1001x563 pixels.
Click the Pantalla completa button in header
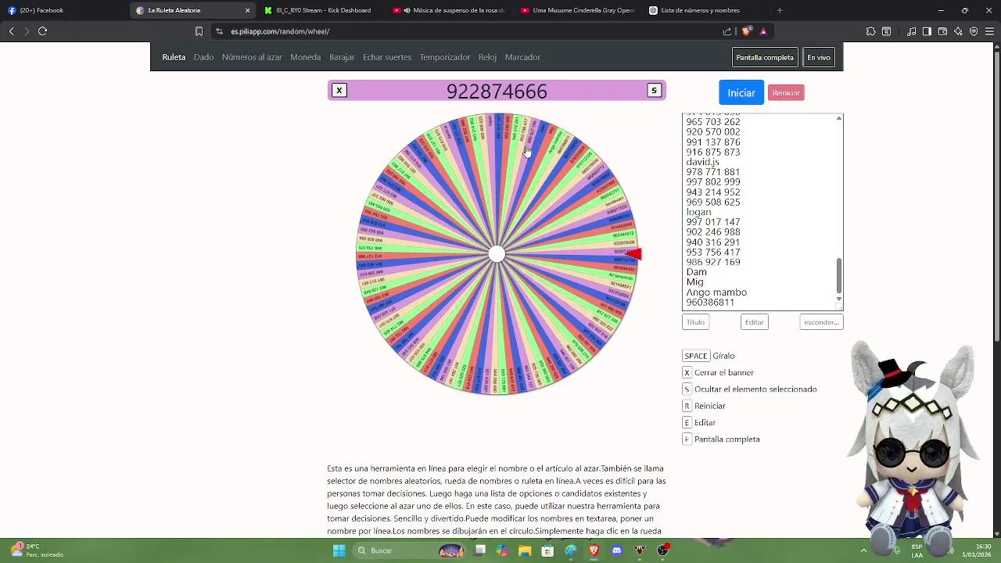coord(765,57)
